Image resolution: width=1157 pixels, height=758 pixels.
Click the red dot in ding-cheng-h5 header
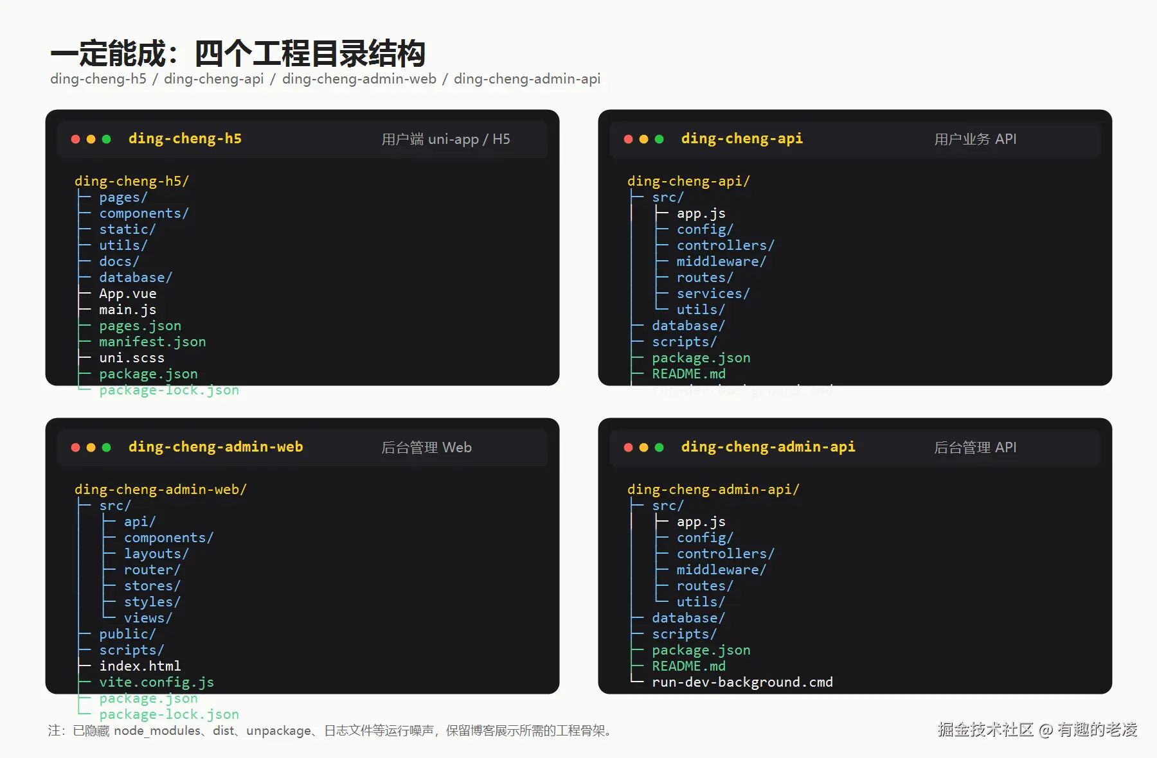(x=76, y=139)
